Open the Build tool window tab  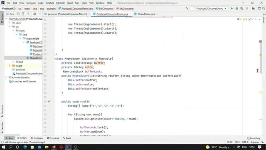[x=67, y=138]
